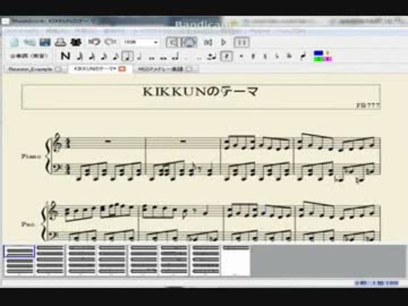This screenshot has width=408, height=306.
Task: Apply the flat accidental
Action: (x=277, y=56)
